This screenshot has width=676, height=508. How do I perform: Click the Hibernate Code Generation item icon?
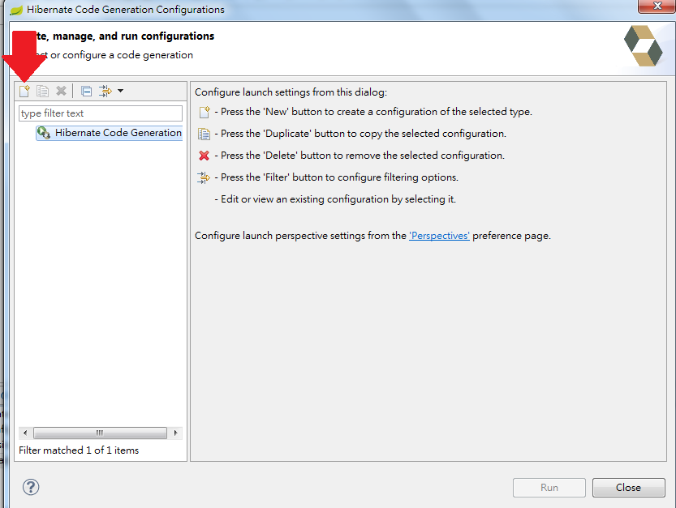pyautogui.click(x=44, y=133)
